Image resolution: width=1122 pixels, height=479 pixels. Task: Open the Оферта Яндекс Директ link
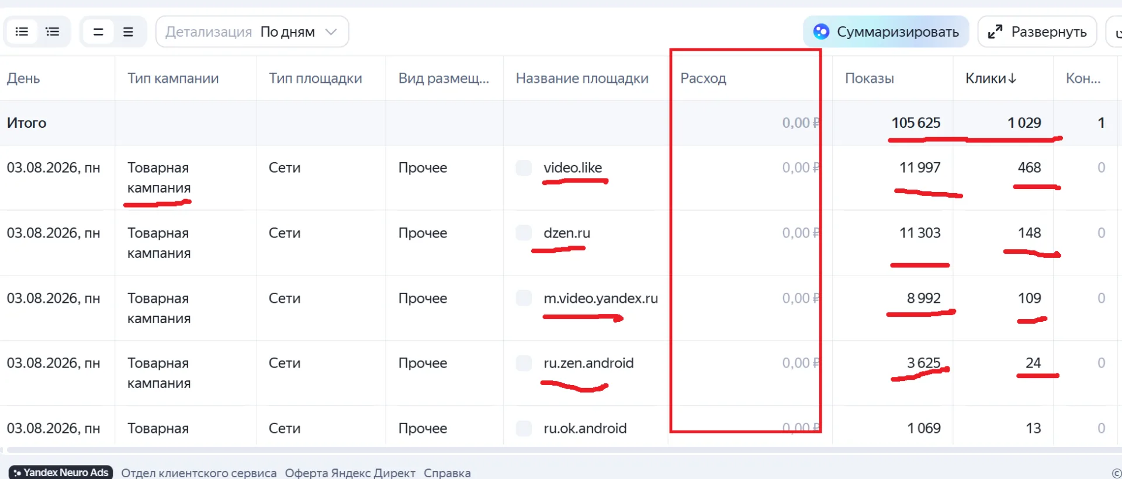[350, 473]
